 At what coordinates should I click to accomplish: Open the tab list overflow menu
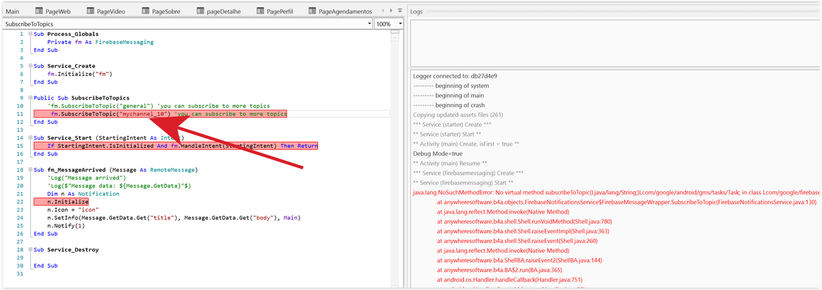400,12
